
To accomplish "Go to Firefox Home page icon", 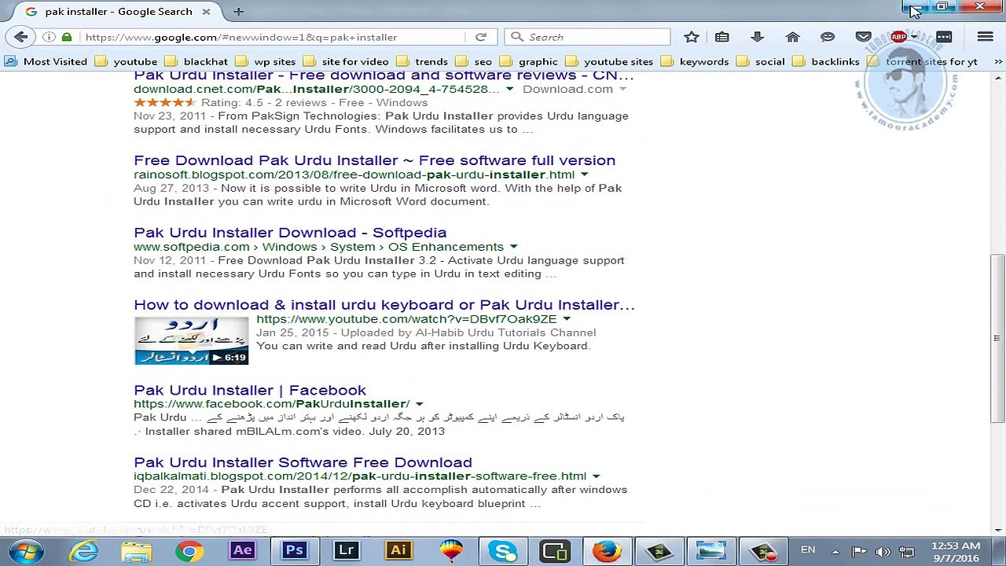I will (792, 37).
